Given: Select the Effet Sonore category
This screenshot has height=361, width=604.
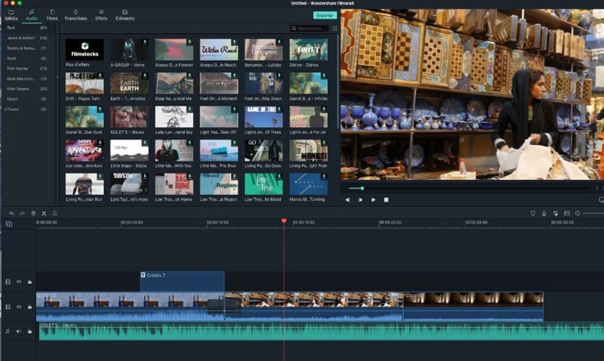Looking at the screenshot, I should pyautogui.click(x=27, y=88).
